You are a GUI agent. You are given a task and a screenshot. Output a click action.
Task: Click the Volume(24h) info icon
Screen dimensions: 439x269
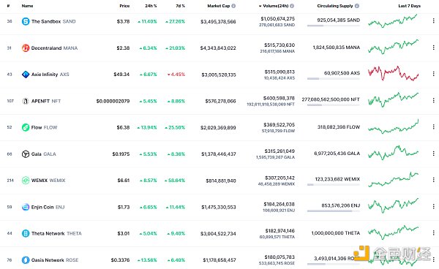coord(292,6)
